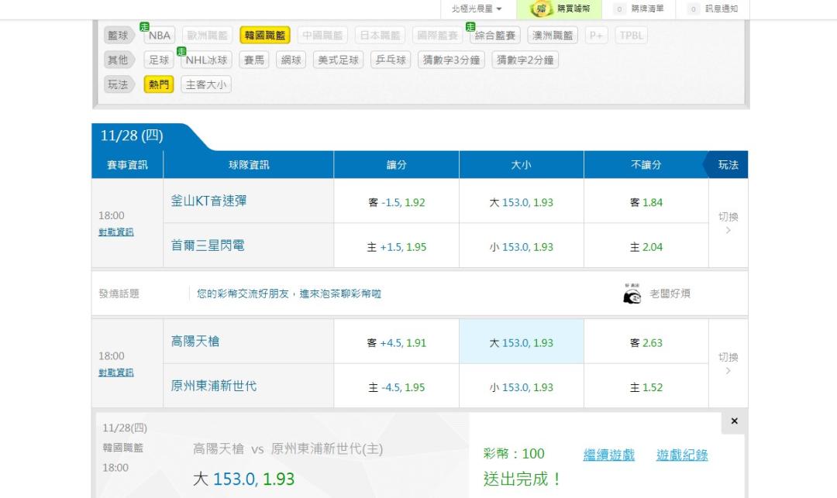The height and width of the screenshot is (498, 837).
Task: Select the 綜合籃賽 league filter
Action: 495,35
